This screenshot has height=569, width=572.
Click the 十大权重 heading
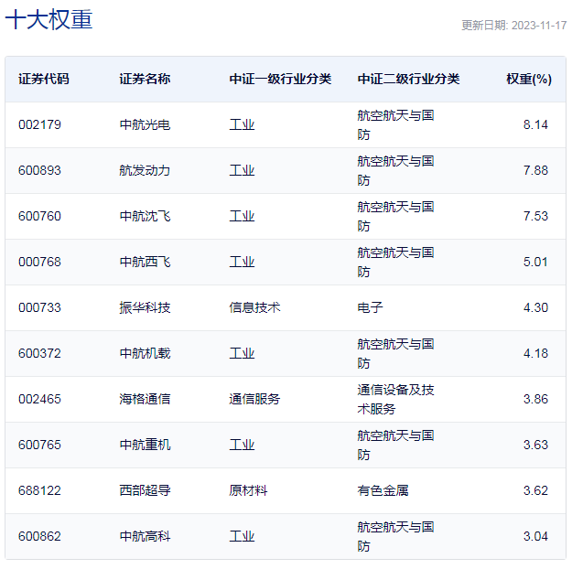coord(49,19)
